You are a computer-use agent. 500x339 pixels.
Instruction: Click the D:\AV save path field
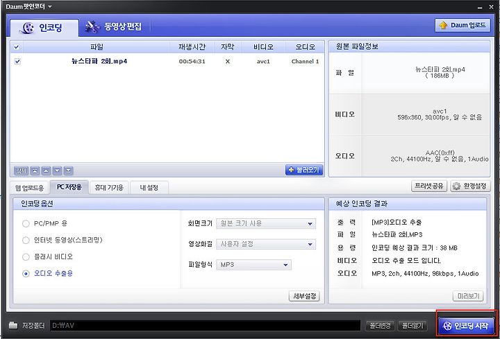(206, 326)
